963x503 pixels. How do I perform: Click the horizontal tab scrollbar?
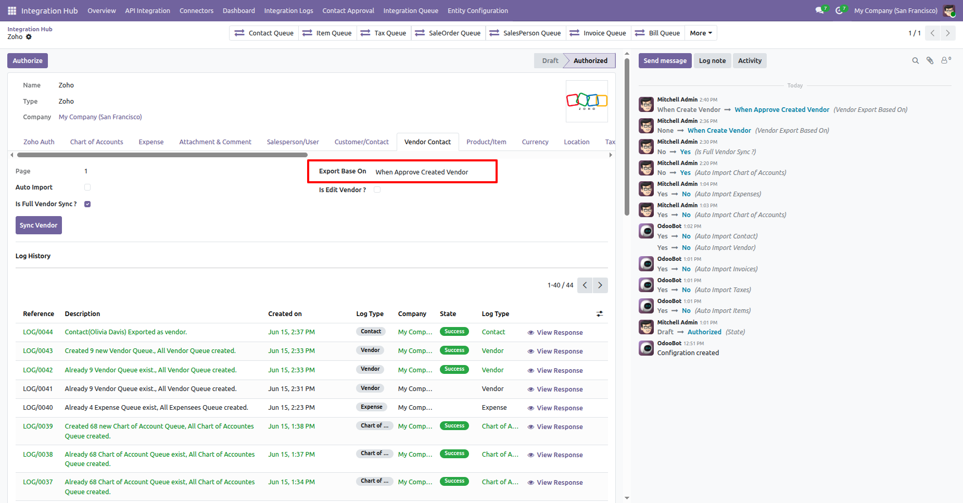(162, 155)
